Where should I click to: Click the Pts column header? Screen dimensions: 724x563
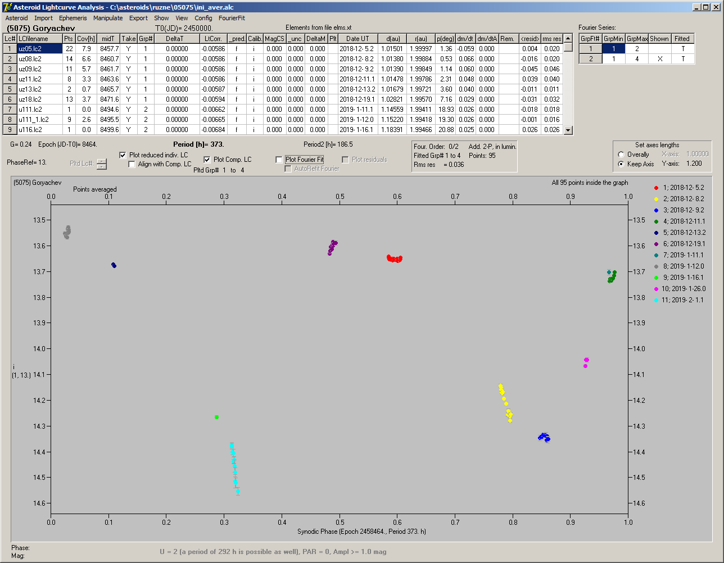pos(69,39)
